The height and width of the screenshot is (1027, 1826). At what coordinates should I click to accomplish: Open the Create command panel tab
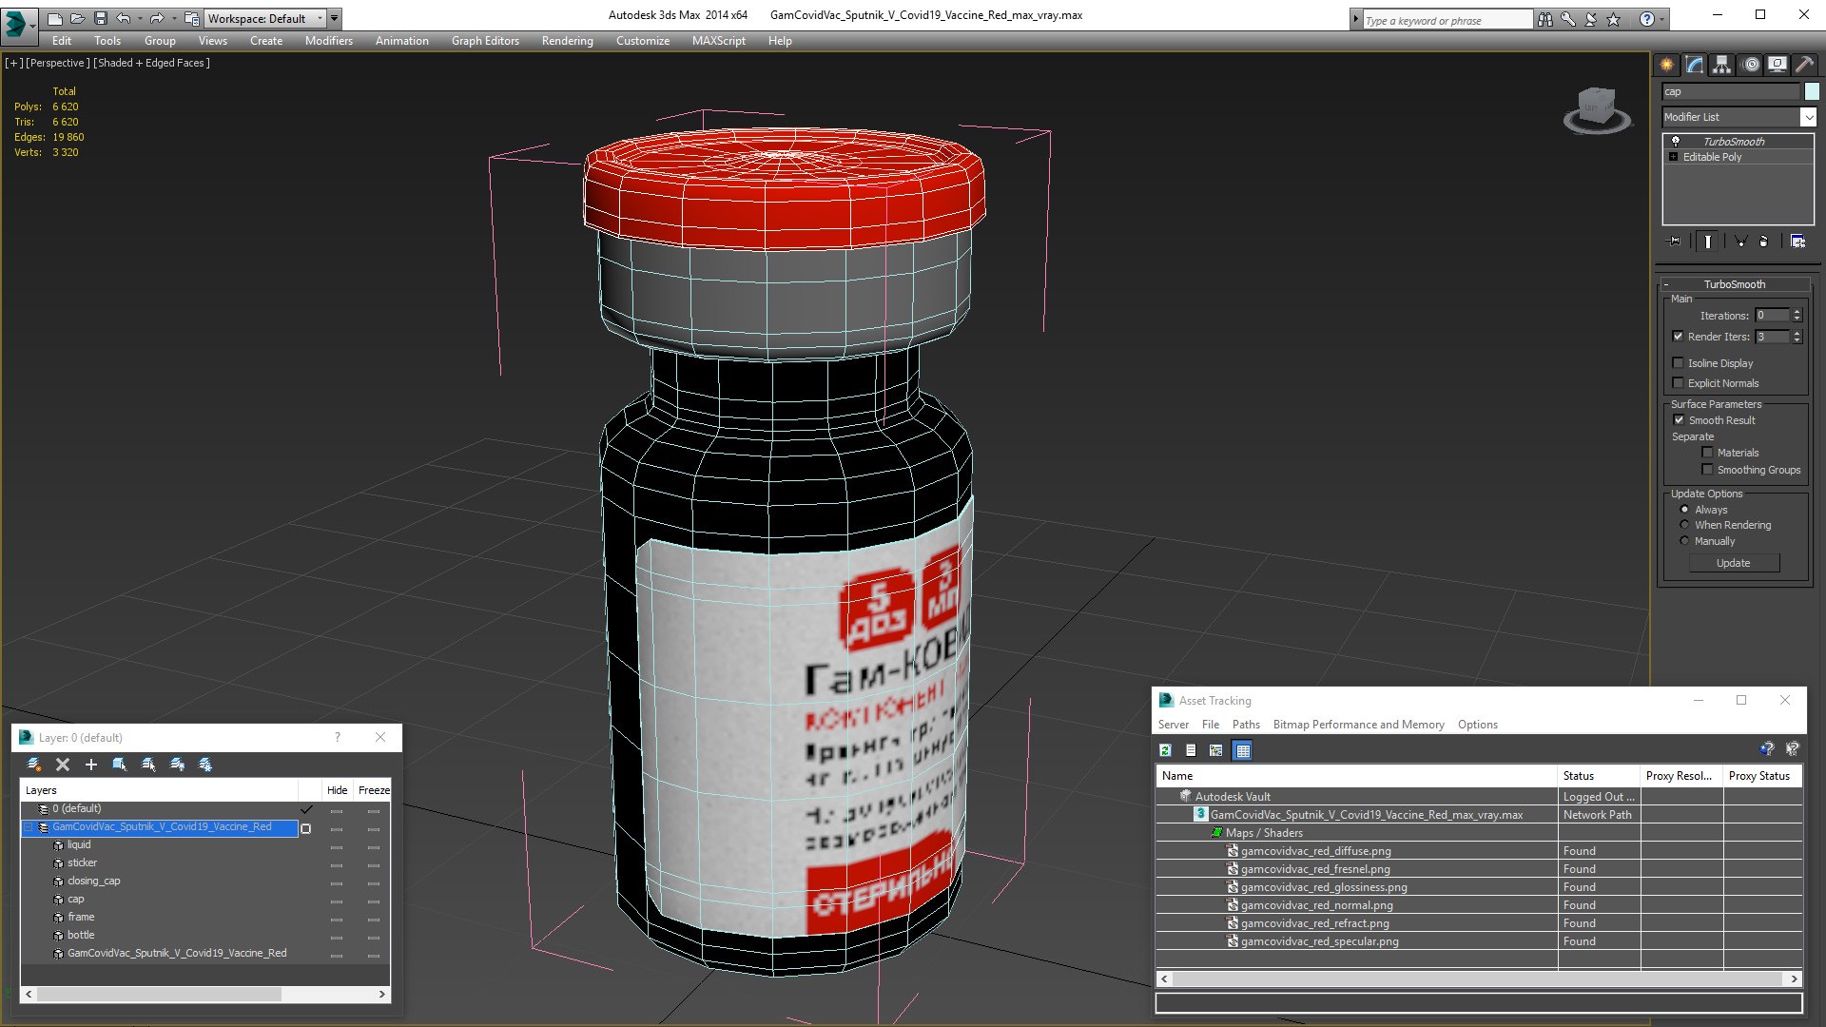coord(1666,65)
